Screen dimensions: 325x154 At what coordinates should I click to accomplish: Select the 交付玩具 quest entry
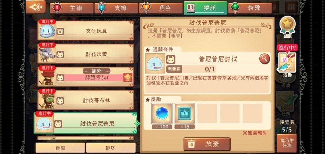(x=86, y=30)
